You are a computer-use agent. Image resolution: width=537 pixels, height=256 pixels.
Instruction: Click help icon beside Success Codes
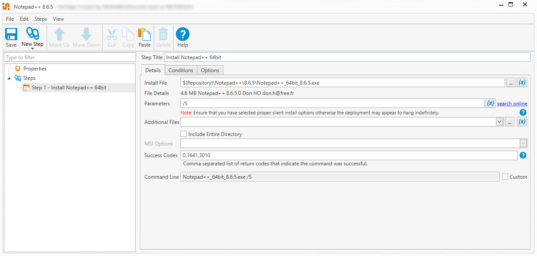point(523,155)
